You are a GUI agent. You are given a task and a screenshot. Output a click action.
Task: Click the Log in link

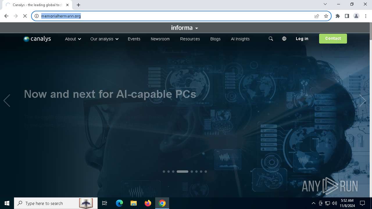coord(302,39)
